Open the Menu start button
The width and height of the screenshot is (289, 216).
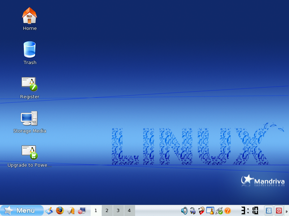(22, 211)
